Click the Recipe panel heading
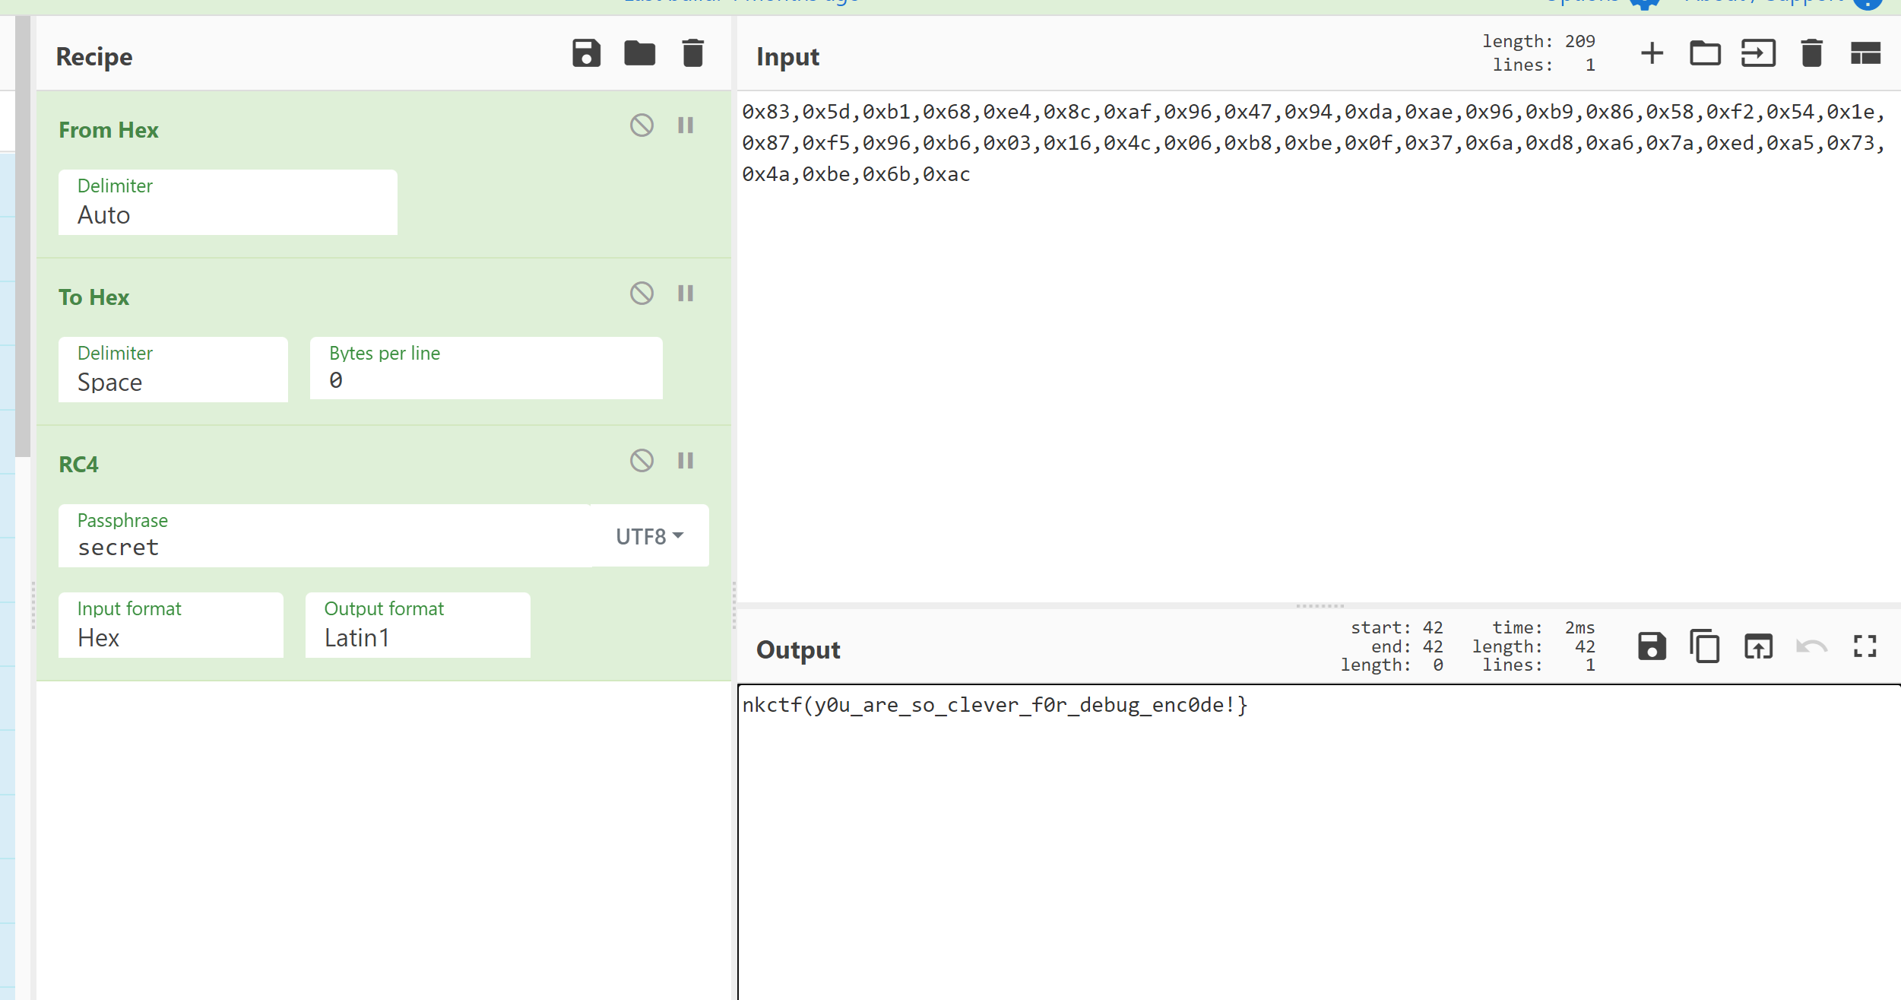 [x=94, y=56]
